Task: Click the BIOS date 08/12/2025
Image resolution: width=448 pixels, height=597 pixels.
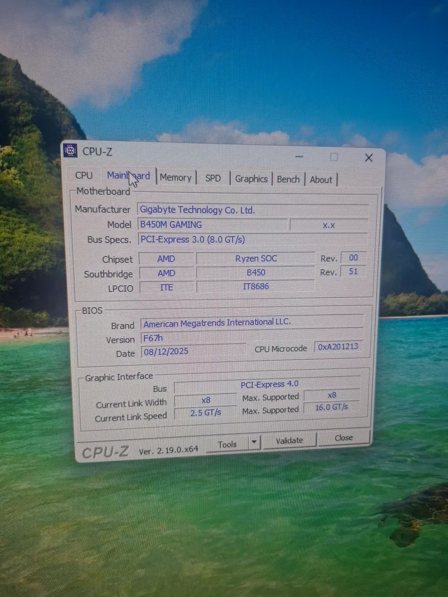Action: [x=193, y=351]
